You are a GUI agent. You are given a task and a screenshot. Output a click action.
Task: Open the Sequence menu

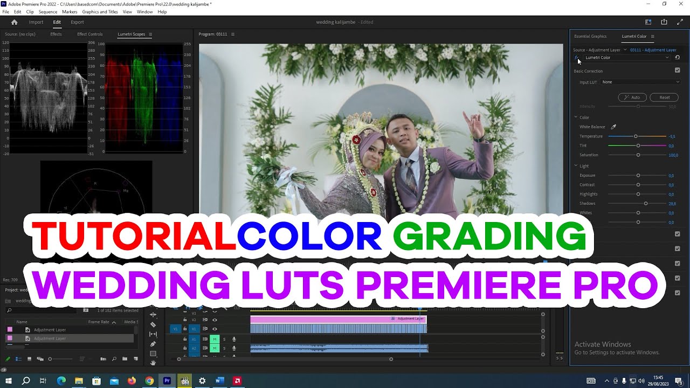pos(48,12)
